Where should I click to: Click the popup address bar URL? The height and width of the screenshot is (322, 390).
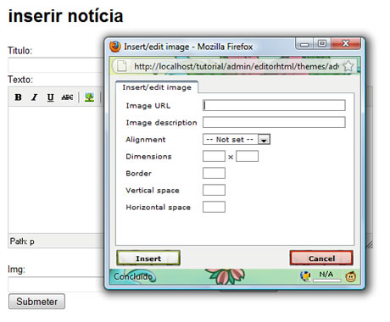pyautogui.click(x=237, y=66)
